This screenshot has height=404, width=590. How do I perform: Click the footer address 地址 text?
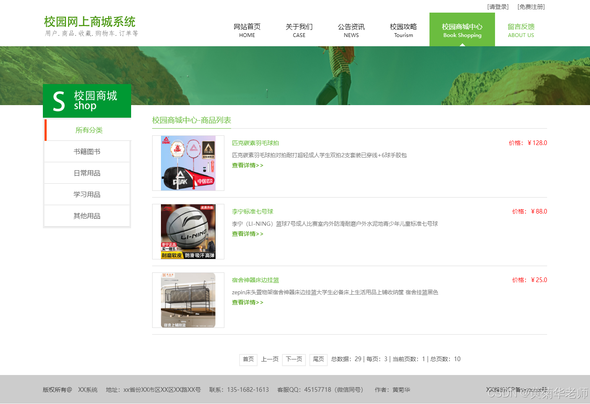tap(153, 390)
